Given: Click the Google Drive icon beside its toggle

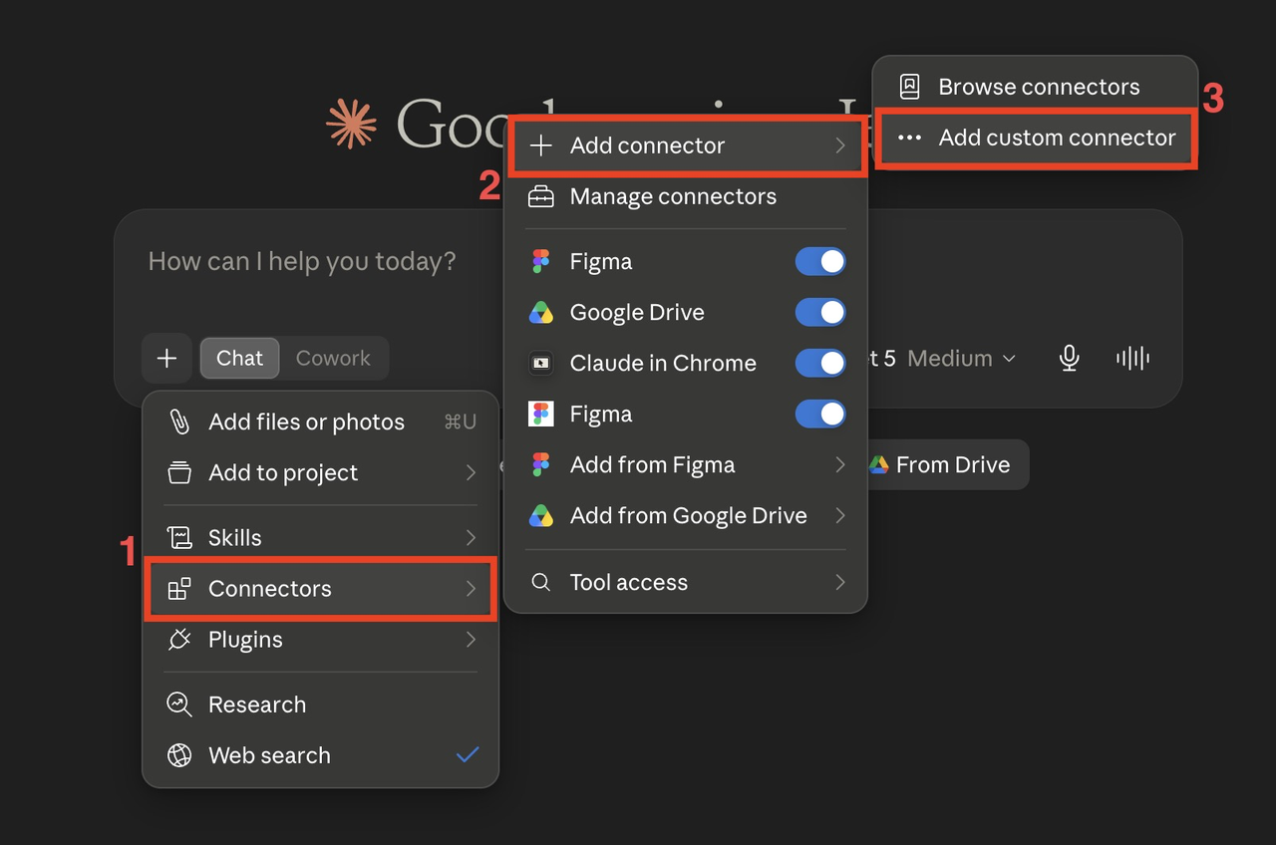Looking at the screenshot, I should [541, 313].
